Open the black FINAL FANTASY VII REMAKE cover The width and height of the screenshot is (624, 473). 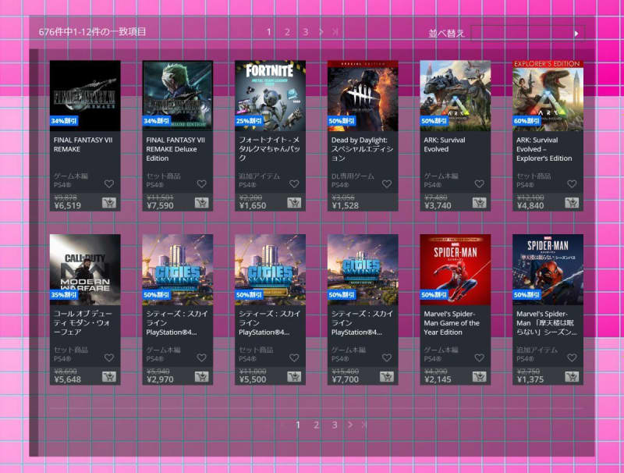coord(85,95)
